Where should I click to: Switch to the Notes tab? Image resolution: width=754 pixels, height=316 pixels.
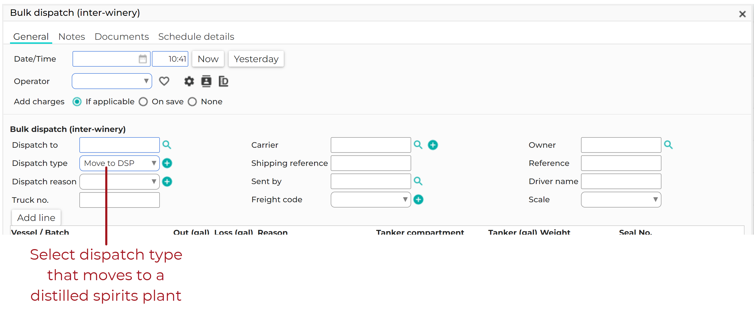(x=72, y=37)
